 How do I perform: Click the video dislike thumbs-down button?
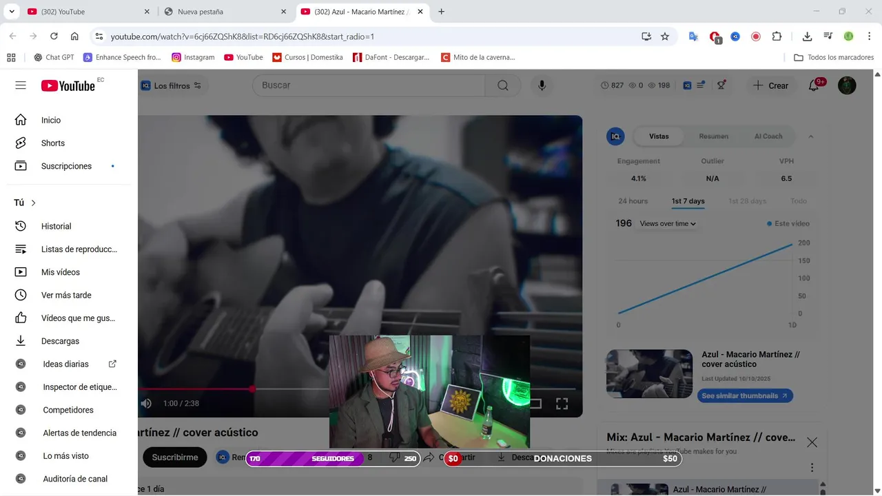pyautogui.click(x=395, y=457)
